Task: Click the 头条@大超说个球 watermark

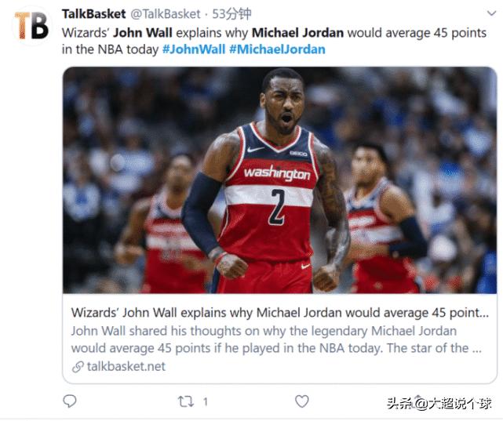Action: (439, 404)
